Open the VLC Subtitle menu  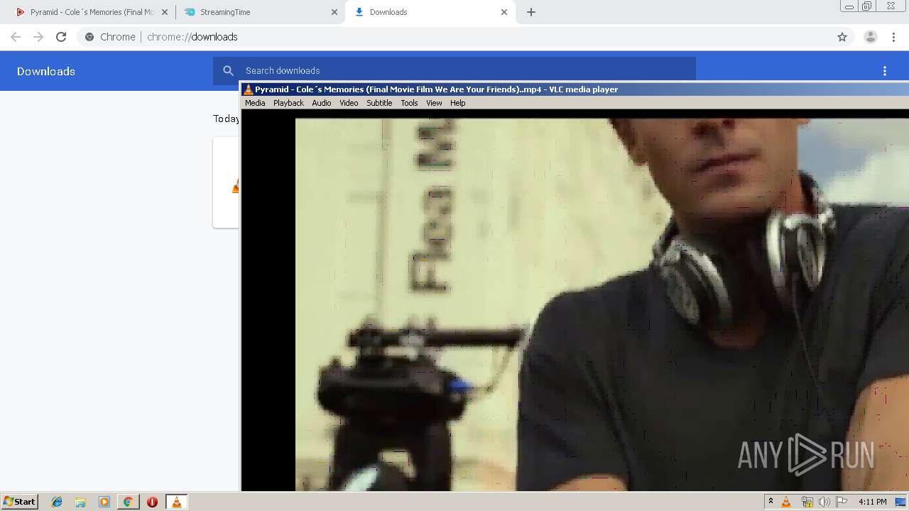coord(379,103)
